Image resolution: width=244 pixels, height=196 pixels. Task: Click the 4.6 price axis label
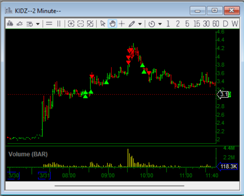pyautogui.click(x=221, y=32)
